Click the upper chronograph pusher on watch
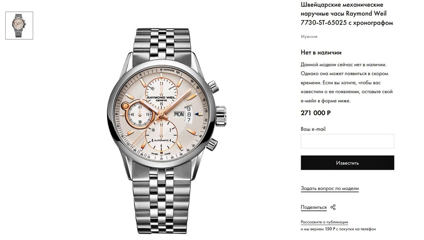The width and height of the screenshot is (424, 240). pos(212,87)
